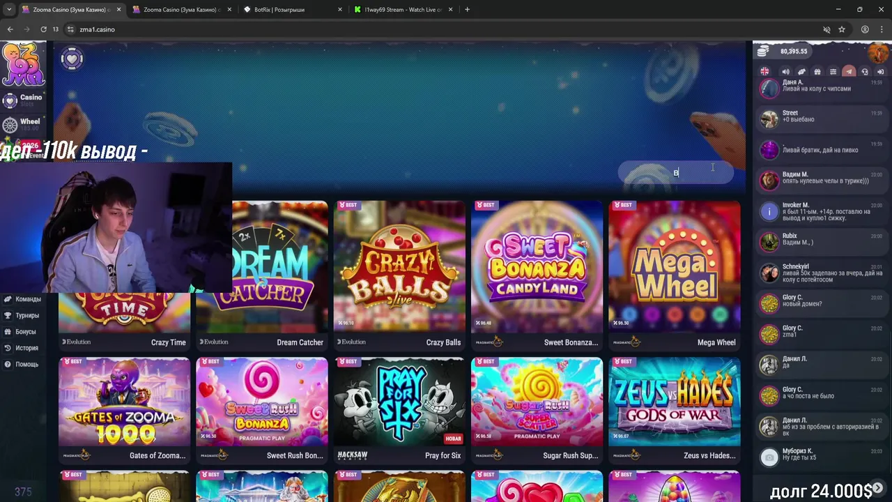
Task: Switch to l1way69 Stream browser tab
Action: 403,10
